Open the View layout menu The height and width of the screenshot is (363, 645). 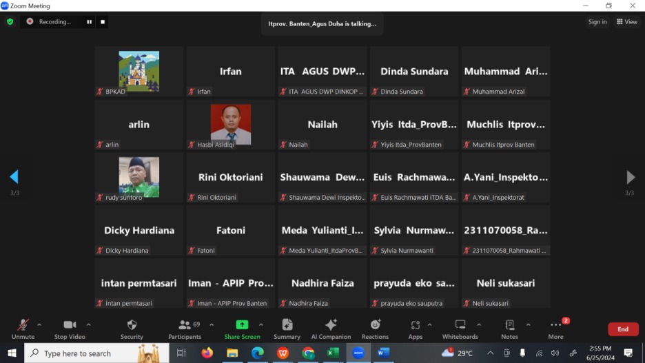click(627, 21)
